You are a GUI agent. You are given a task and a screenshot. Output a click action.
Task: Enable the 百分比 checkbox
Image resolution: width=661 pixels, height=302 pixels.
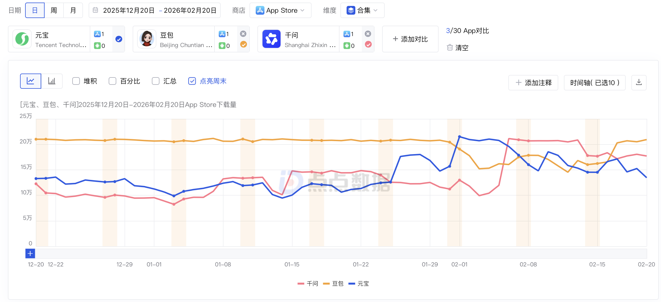tap(112, 81)
